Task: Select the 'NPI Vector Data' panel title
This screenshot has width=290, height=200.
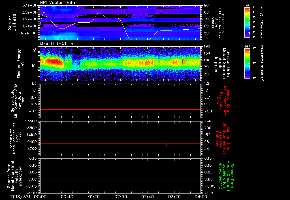Action: [x=57, y=3]
